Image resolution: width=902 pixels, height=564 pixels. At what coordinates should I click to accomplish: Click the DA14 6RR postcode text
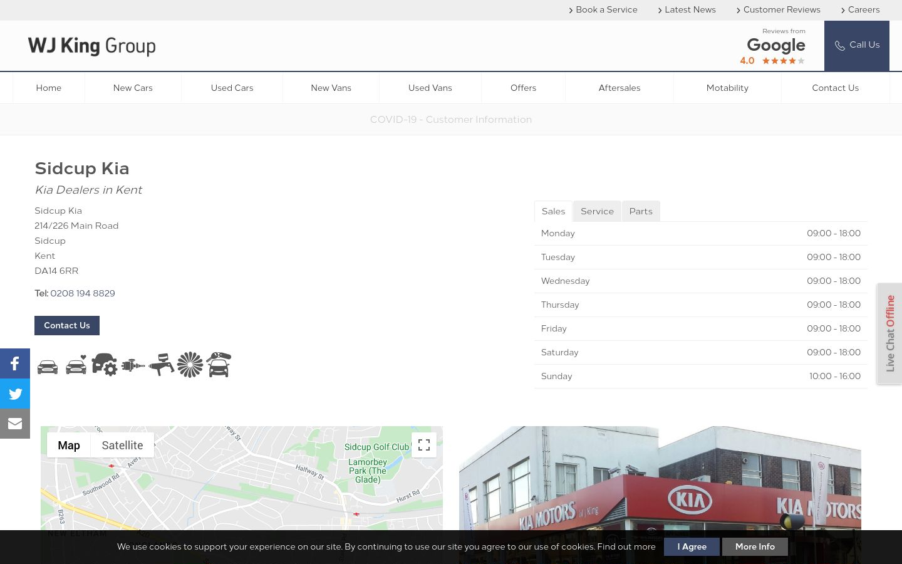tap(56, 271)
